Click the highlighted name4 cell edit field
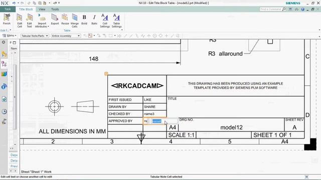Viewport: 321px width, 180px height. pos(164,121)
